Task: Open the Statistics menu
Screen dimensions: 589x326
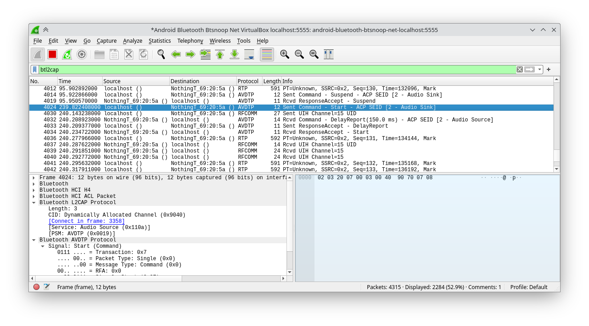Action: 160,40
